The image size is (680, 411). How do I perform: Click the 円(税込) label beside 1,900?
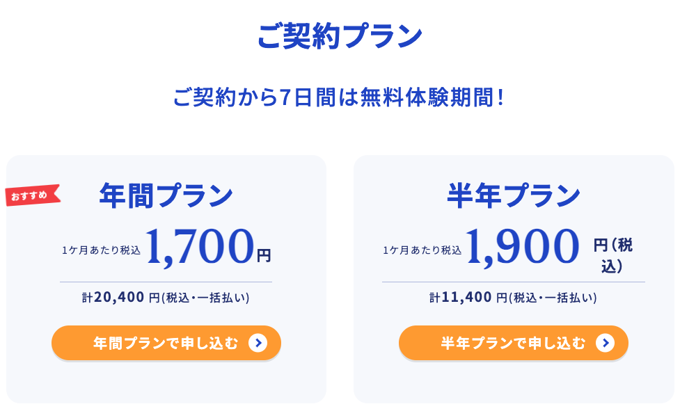(x=612, y=255)
